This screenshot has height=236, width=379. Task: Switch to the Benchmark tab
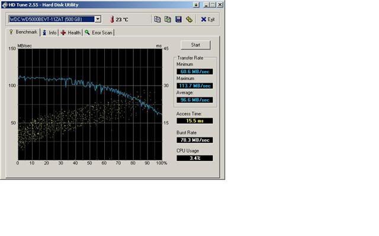coord(23,32)
